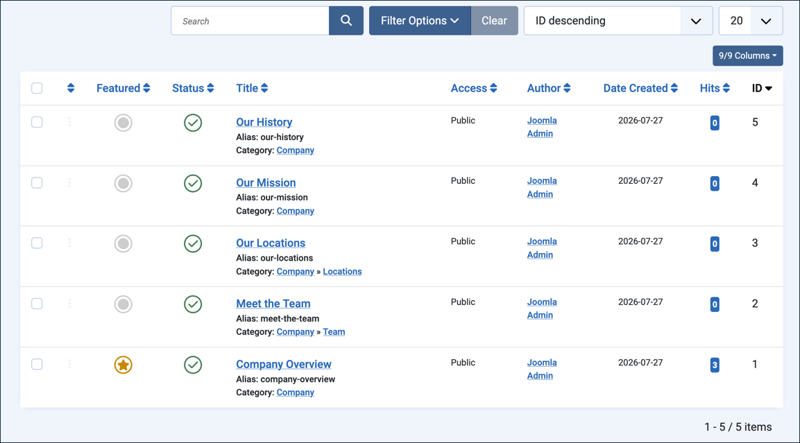Toggle featured status for Our History

coord(123,123)
